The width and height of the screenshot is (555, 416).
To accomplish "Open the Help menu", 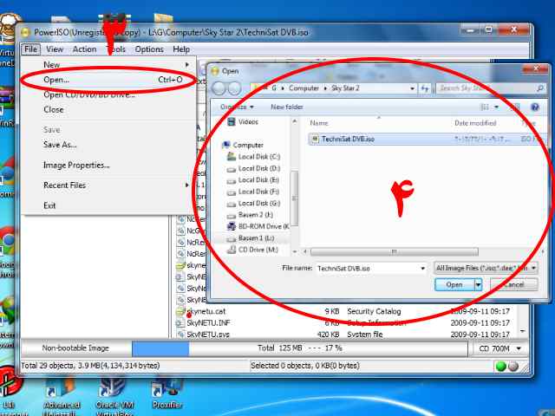I will [181, 49].
